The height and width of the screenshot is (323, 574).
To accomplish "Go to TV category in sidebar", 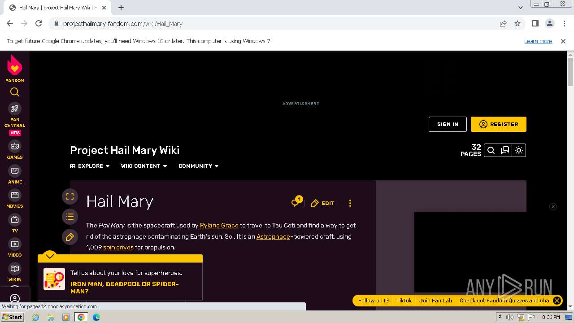I will (15, 223).
